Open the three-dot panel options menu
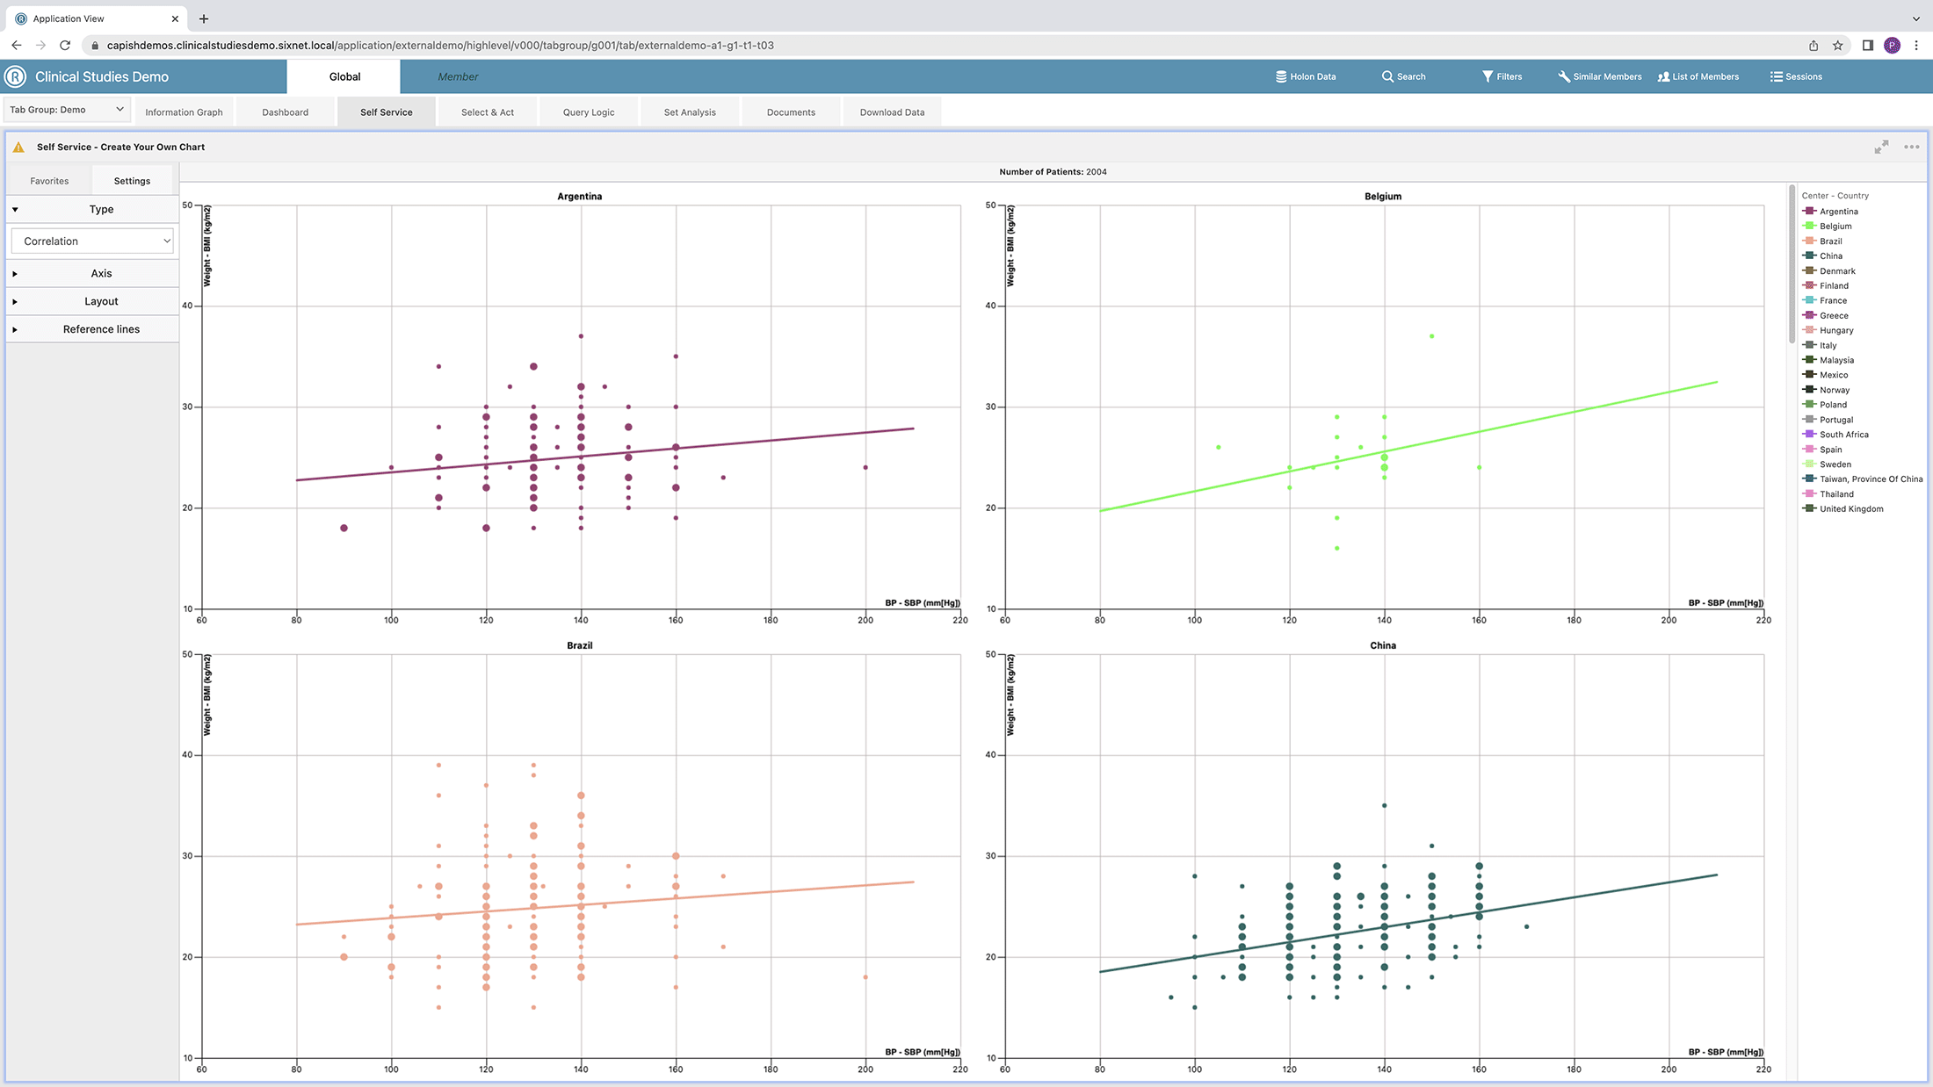Image resolution: width=1933 pixels, height=1087 pixels. tap(1911, 147)
